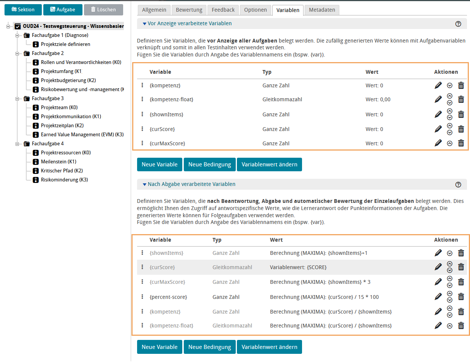
Task: Move {percent-score} variable up one row
Action: click(x=450, y=294)
